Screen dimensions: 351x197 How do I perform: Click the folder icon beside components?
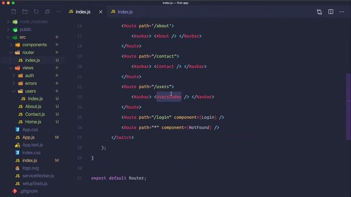(18, 45)
